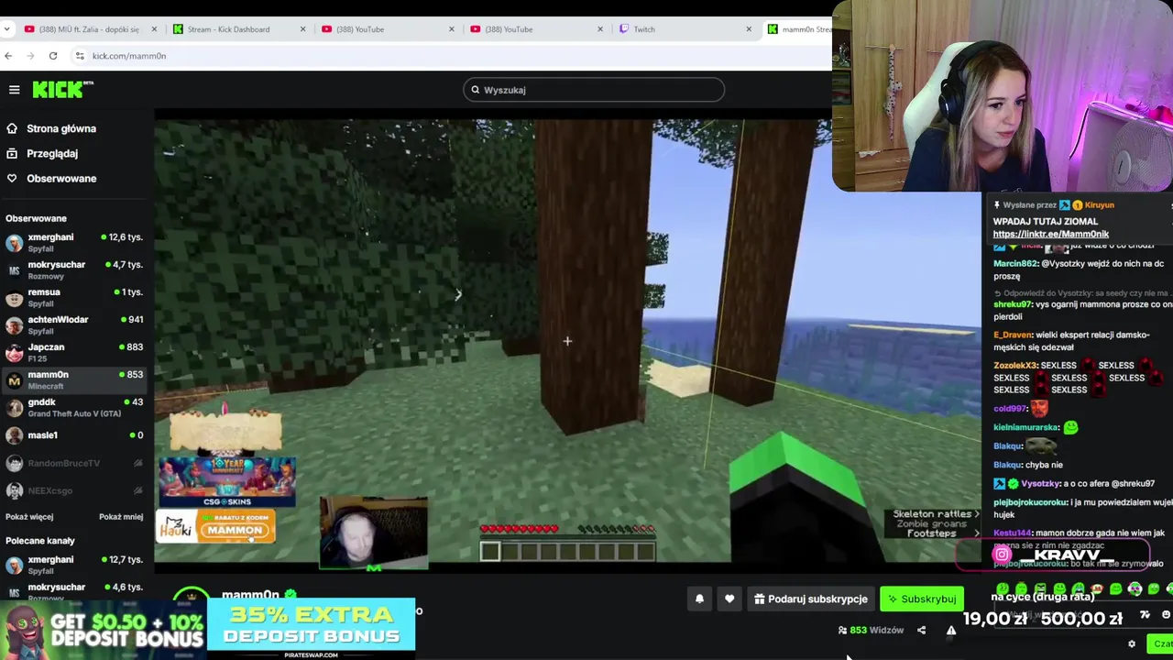Open chat settings gear icon

(x=1132, y=643)
